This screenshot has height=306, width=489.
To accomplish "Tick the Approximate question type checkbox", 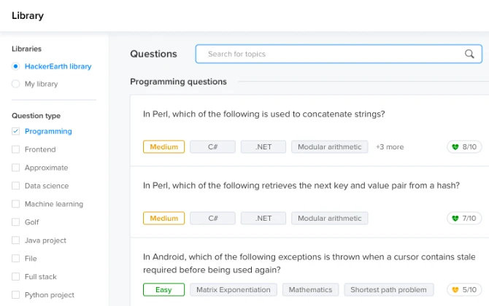I will pos(15,168).
